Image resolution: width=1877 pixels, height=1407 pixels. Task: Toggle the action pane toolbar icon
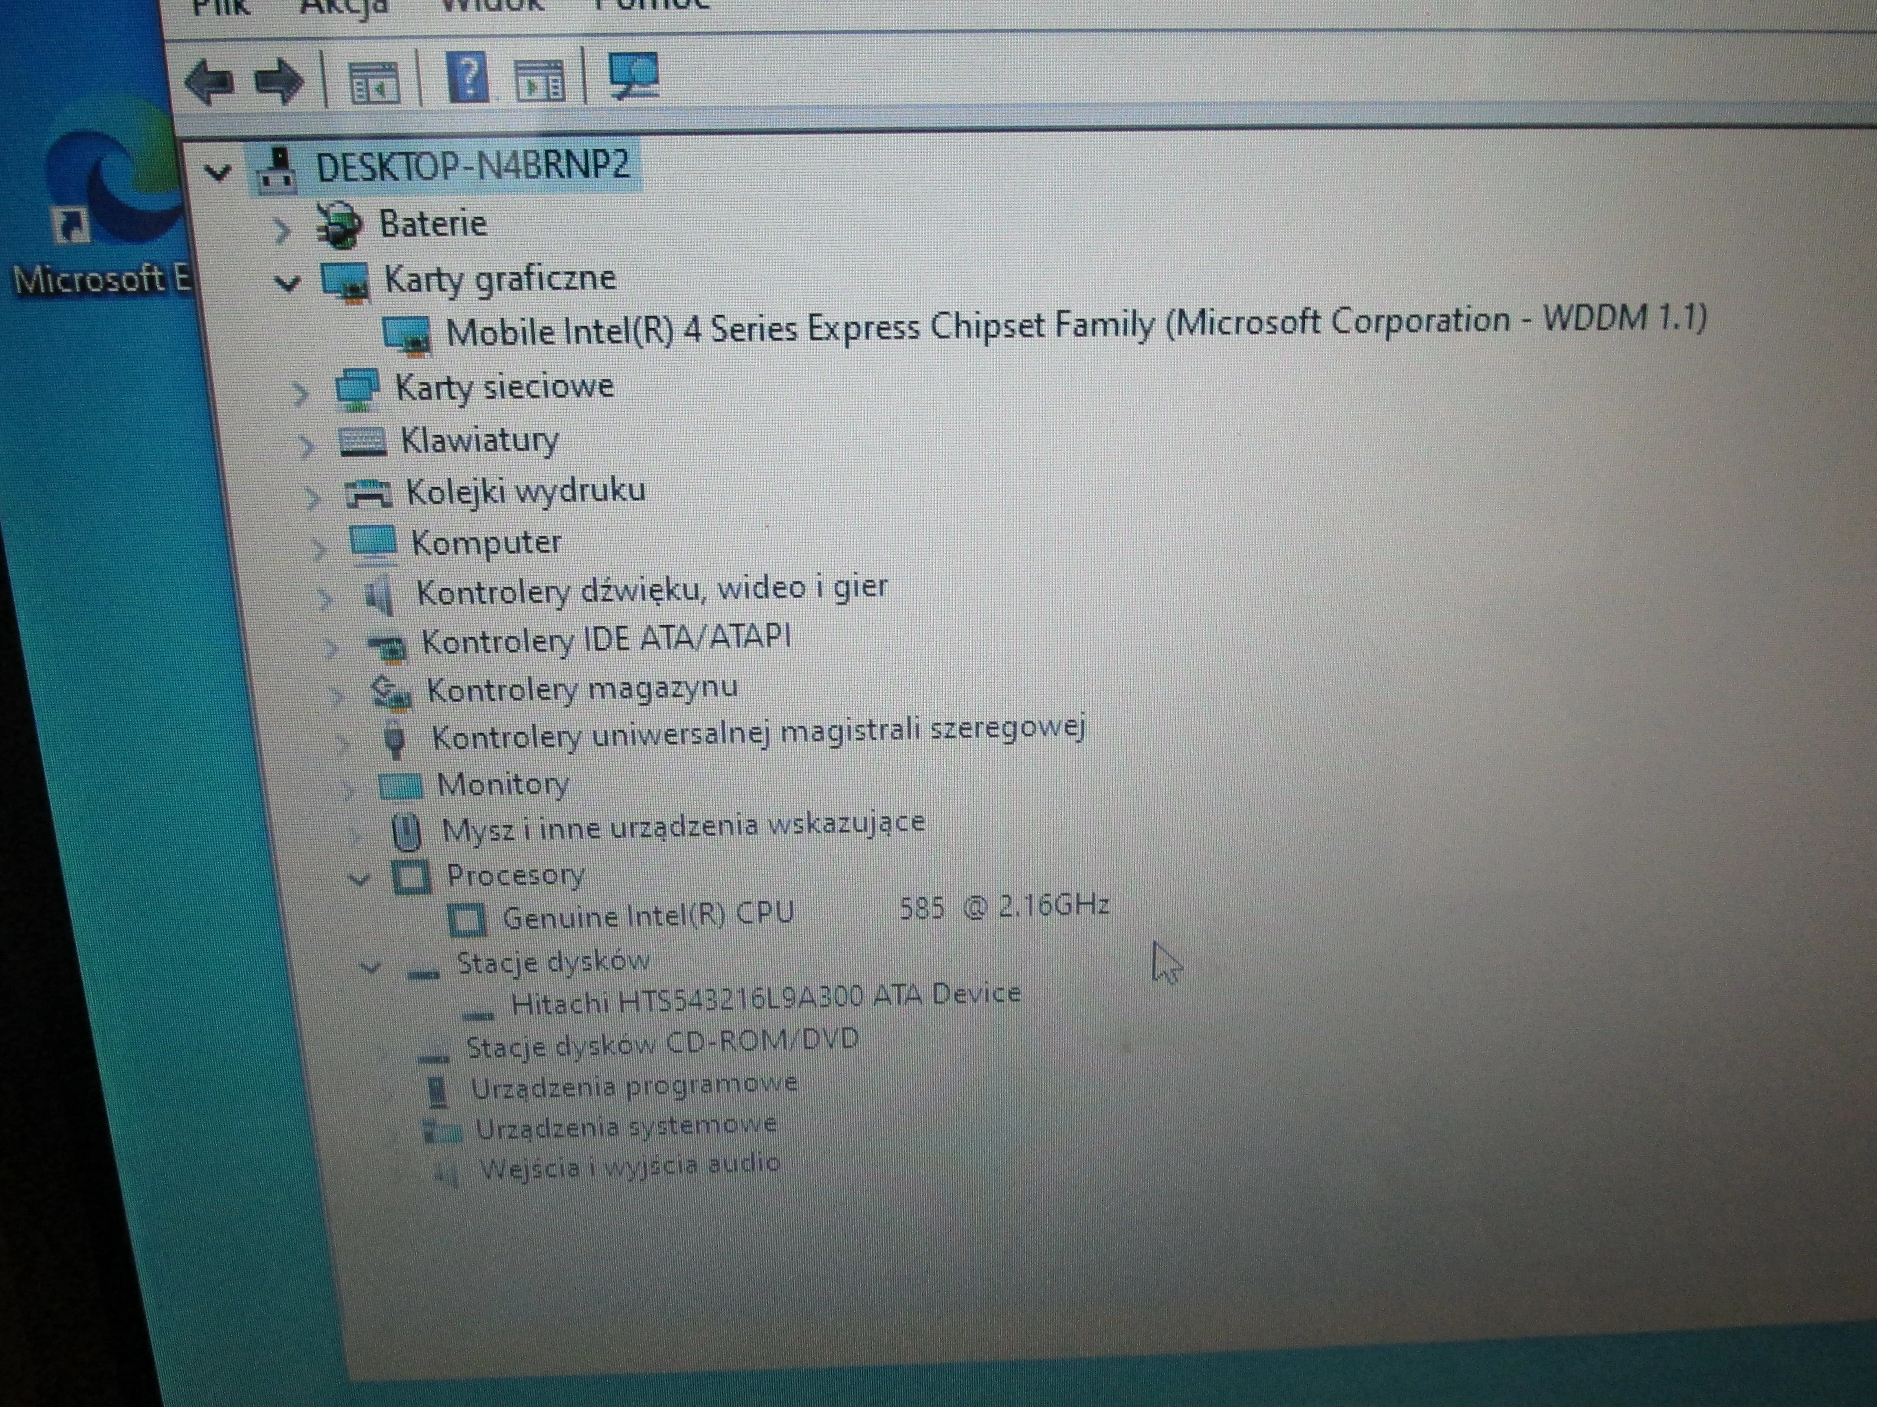click(x=540, y=81)
